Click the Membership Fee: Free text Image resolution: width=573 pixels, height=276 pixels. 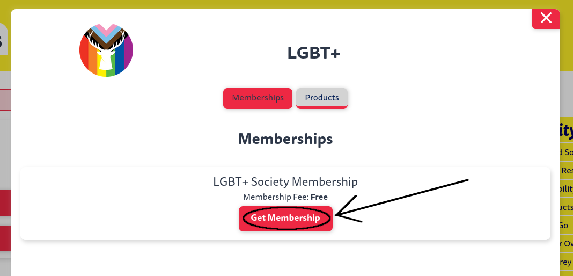tap(285, 197)
